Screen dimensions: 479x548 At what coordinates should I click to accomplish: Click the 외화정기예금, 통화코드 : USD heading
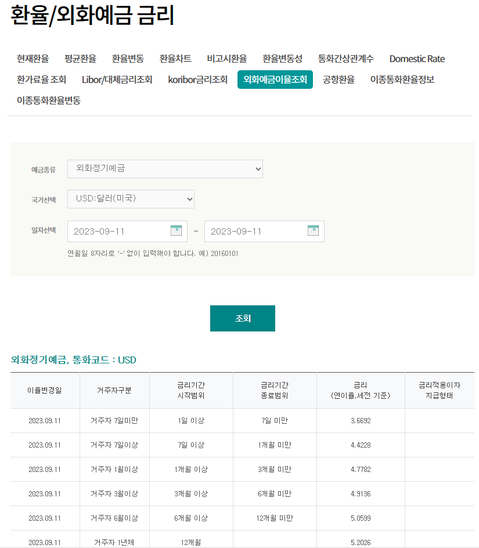(73, 360)
